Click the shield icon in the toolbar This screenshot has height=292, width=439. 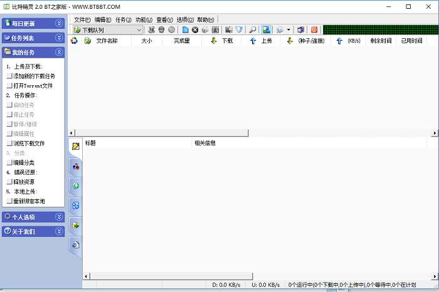coord(239,29)
